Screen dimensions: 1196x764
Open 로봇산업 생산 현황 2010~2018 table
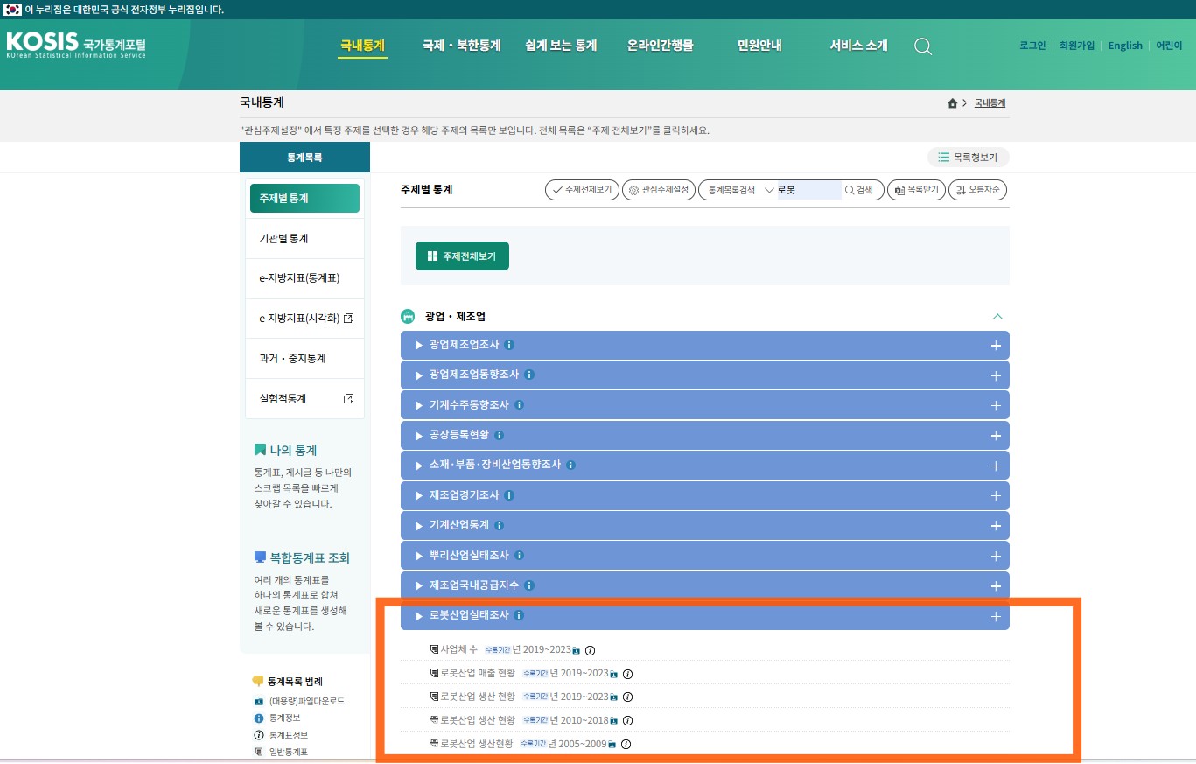pos(477,720)
